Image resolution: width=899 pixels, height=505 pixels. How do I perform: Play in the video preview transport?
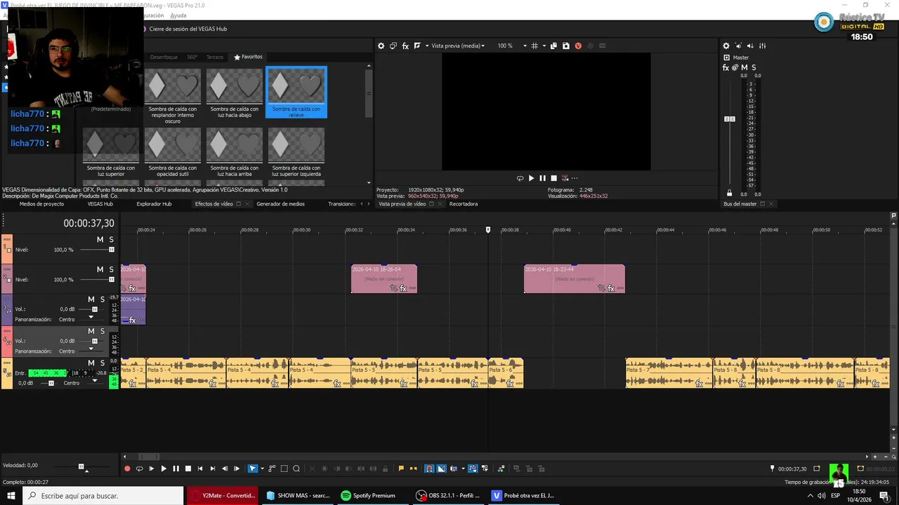pyautogui.click(x=531, y=178)
